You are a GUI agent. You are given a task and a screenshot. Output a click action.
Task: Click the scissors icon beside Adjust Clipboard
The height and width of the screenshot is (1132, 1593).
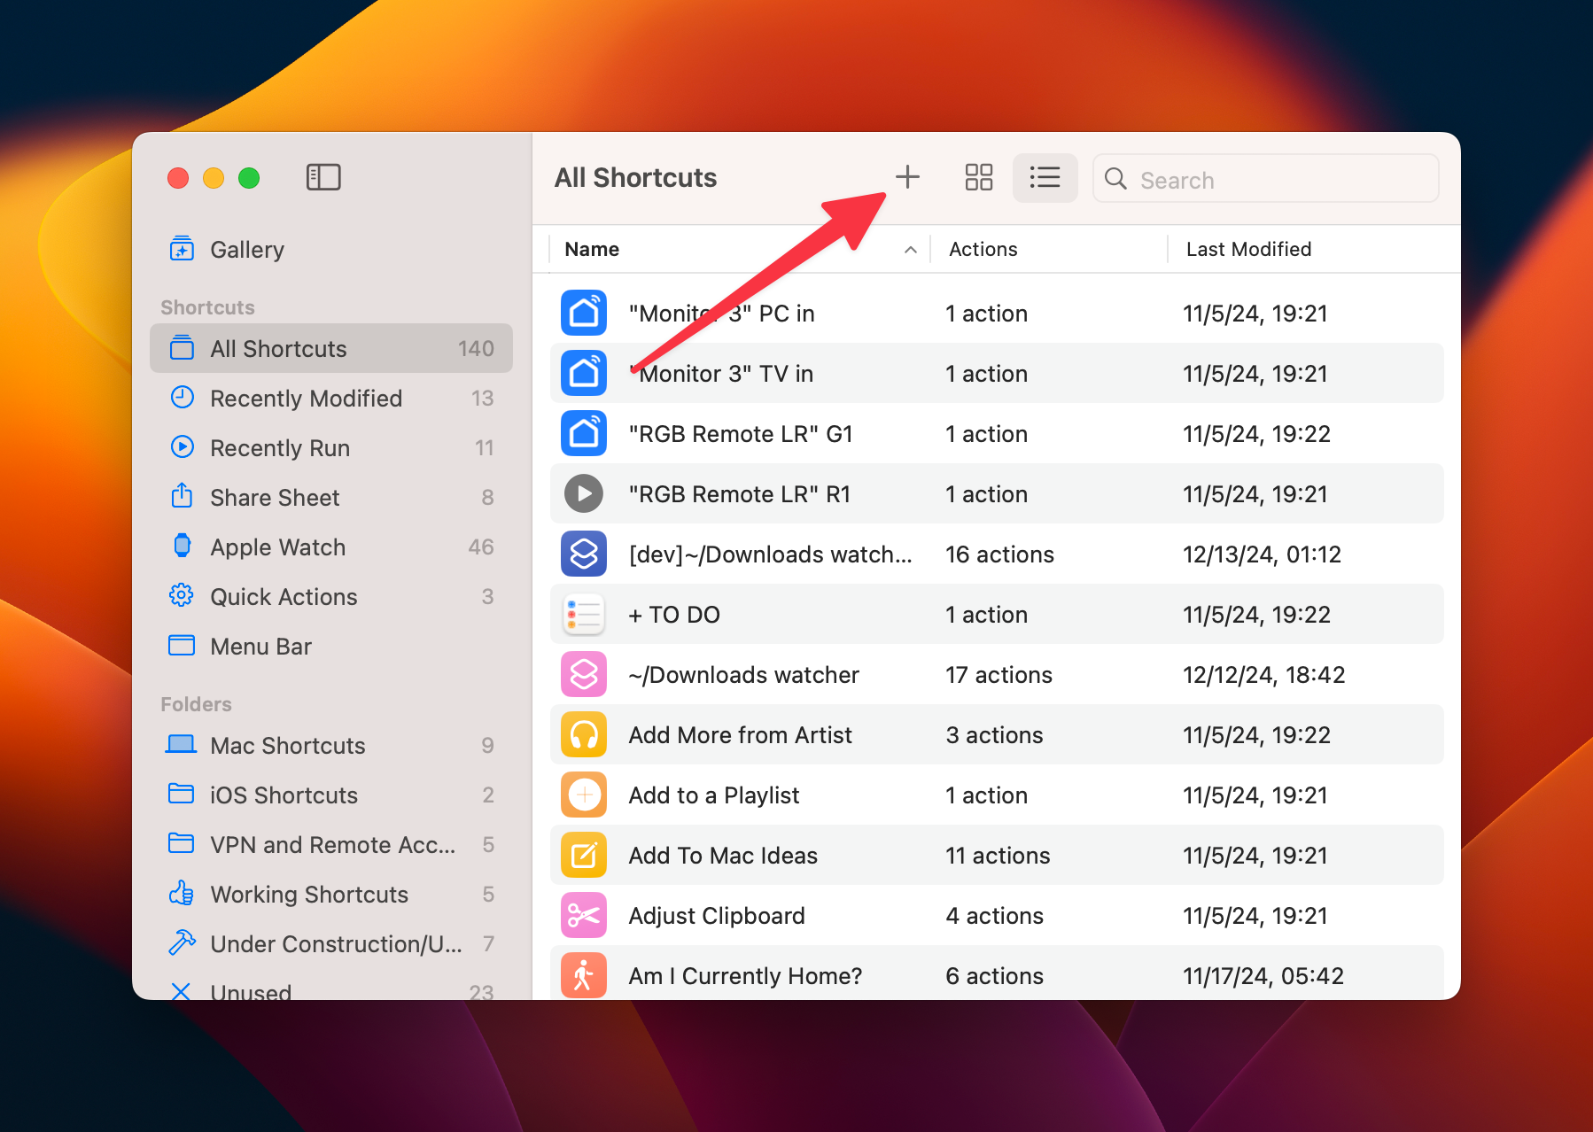[583, 915]
